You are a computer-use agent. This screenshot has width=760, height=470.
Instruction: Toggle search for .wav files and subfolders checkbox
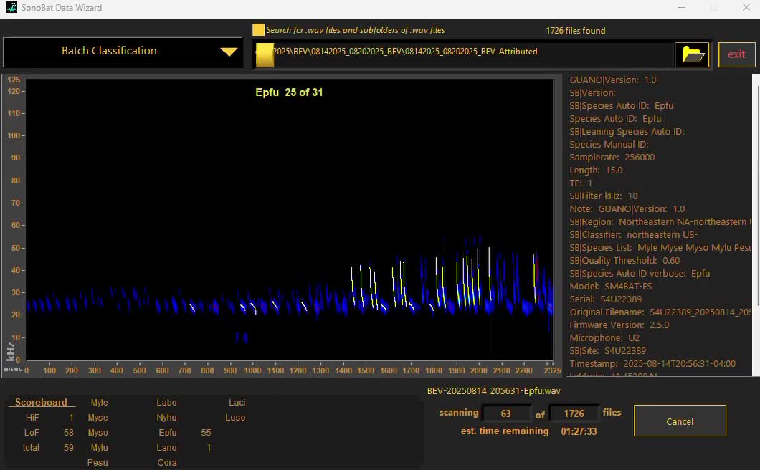tap(258, 30)
